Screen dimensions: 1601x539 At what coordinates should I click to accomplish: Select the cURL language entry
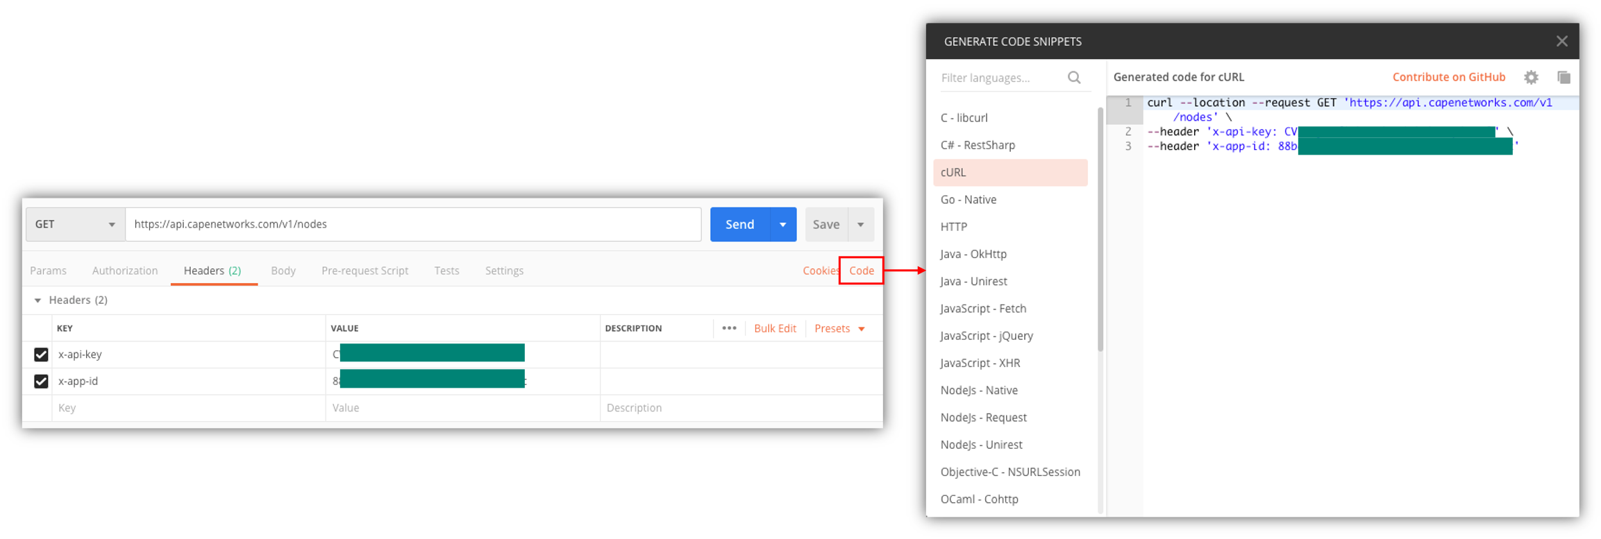click(1010, 172)
